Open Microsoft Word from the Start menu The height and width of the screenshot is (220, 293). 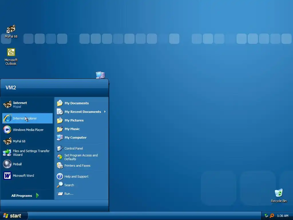27,176
